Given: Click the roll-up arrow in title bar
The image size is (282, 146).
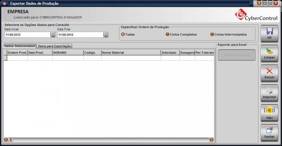Looking at the screenshot, I should [x=259, y=3].
